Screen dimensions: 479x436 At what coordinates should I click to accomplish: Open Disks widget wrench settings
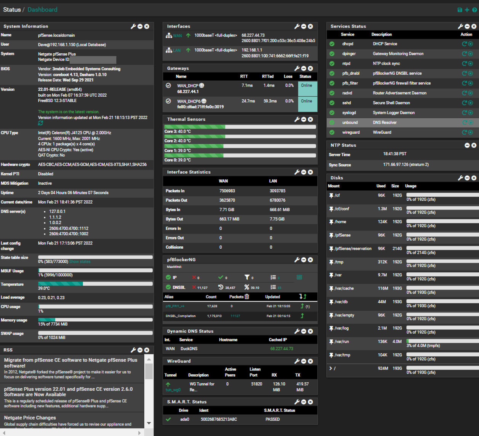coord(460,178)
